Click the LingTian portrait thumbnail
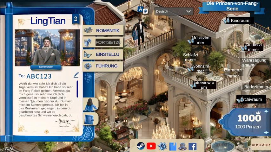This screenshot has width=271, height=152. coord(47,47)
